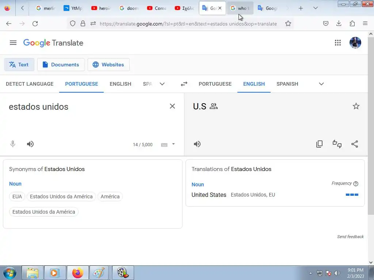Viewport: 374px width, 280px height.
Task: Select Portuguese as target language
Action: click(215, 84)
